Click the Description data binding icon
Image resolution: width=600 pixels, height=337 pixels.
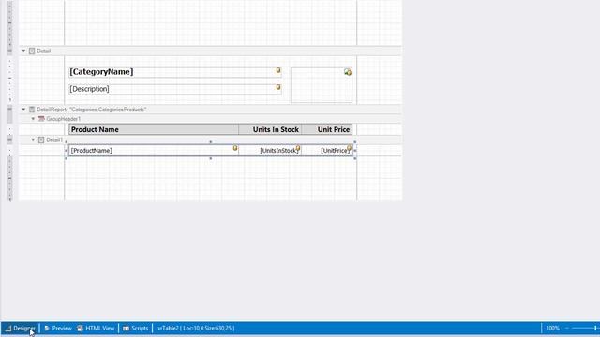tap(278, 87)
